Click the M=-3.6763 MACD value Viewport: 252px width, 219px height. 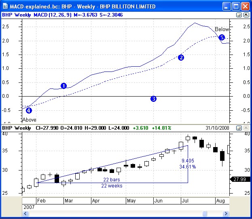coord(85,15)
